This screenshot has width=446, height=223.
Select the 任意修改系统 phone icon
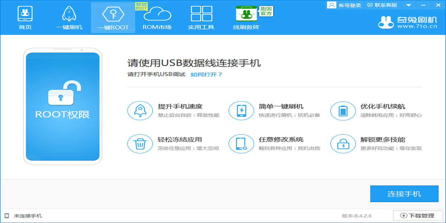pos(241,143)
